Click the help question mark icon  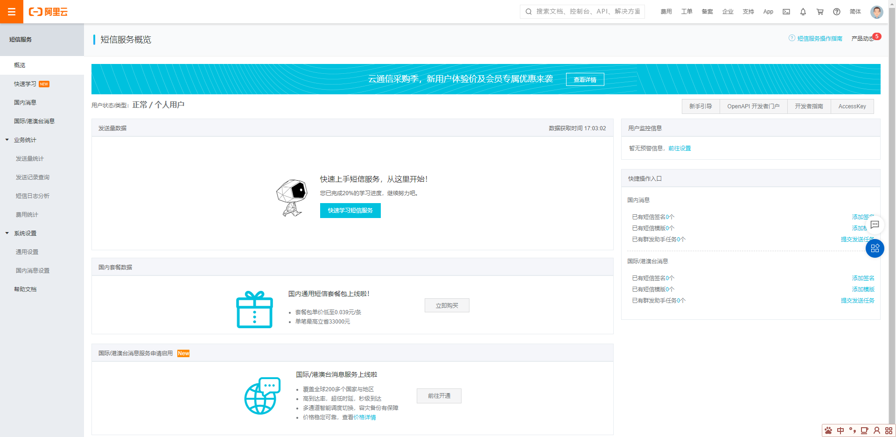(837, 12)
